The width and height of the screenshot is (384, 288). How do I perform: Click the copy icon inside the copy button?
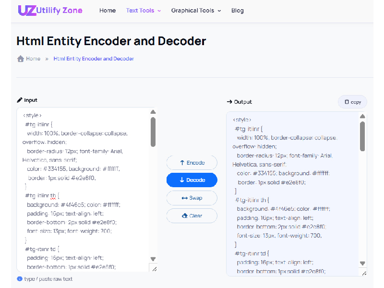coord(347,102)
